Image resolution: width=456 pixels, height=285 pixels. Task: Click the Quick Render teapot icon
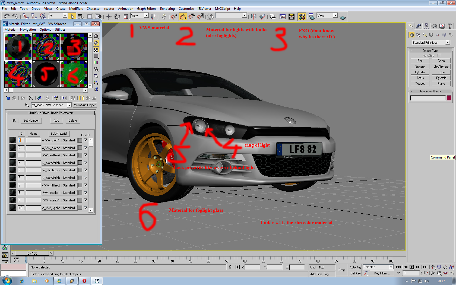click(343, 17)
